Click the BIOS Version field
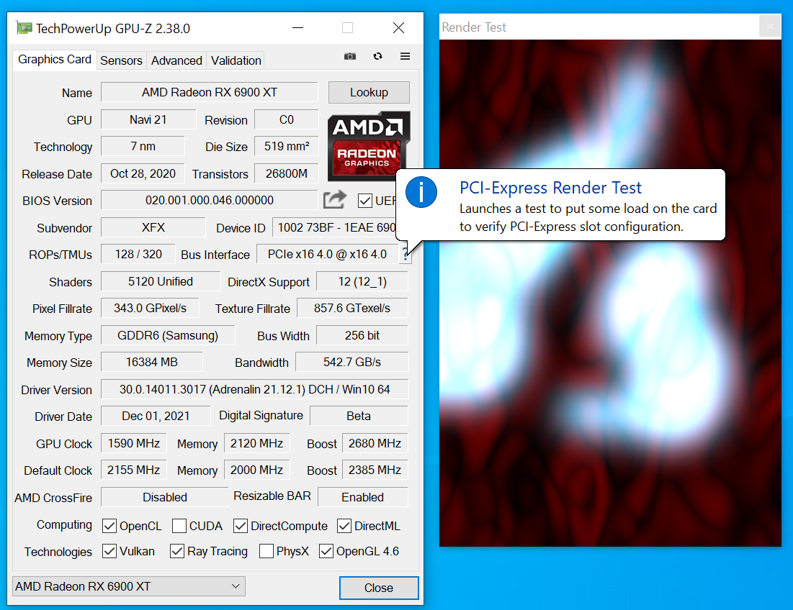This screenshot has height=610, width=793. tap(210, 201)
